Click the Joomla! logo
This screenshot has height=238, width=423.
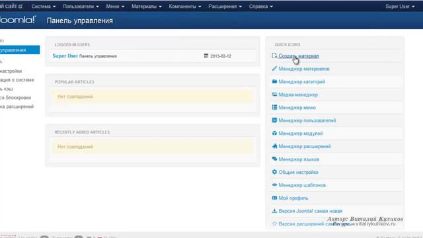pyautogui.click(x=17, y=20)
